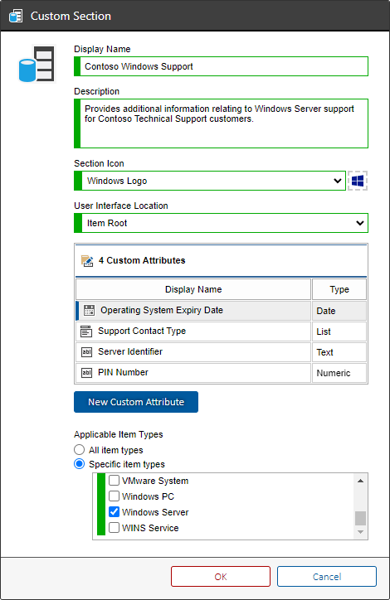The width and height of the screenshot is (390, 600).
Task: Click the text icon beside Server Identifier
Action: 86,351
